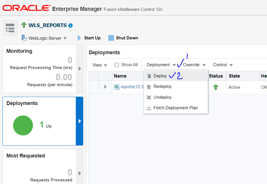The image size is (267, 184).
Task: Click the green up-arrow beside WLS_REPORTS
Action: coord(24,25)
